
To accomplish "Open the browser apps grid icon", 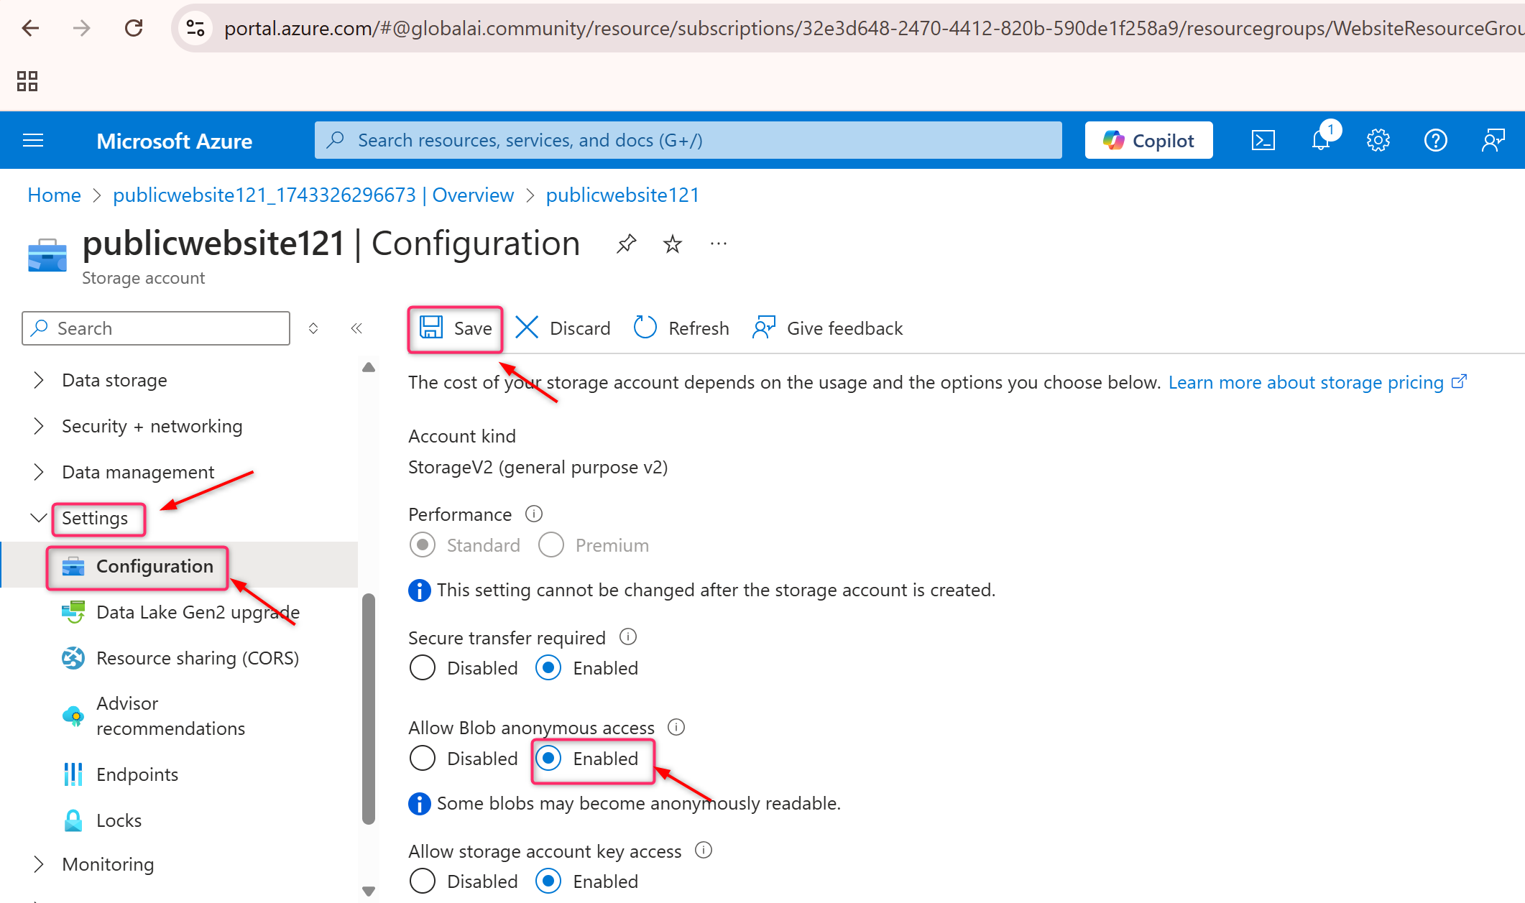I will pos(27,80).
